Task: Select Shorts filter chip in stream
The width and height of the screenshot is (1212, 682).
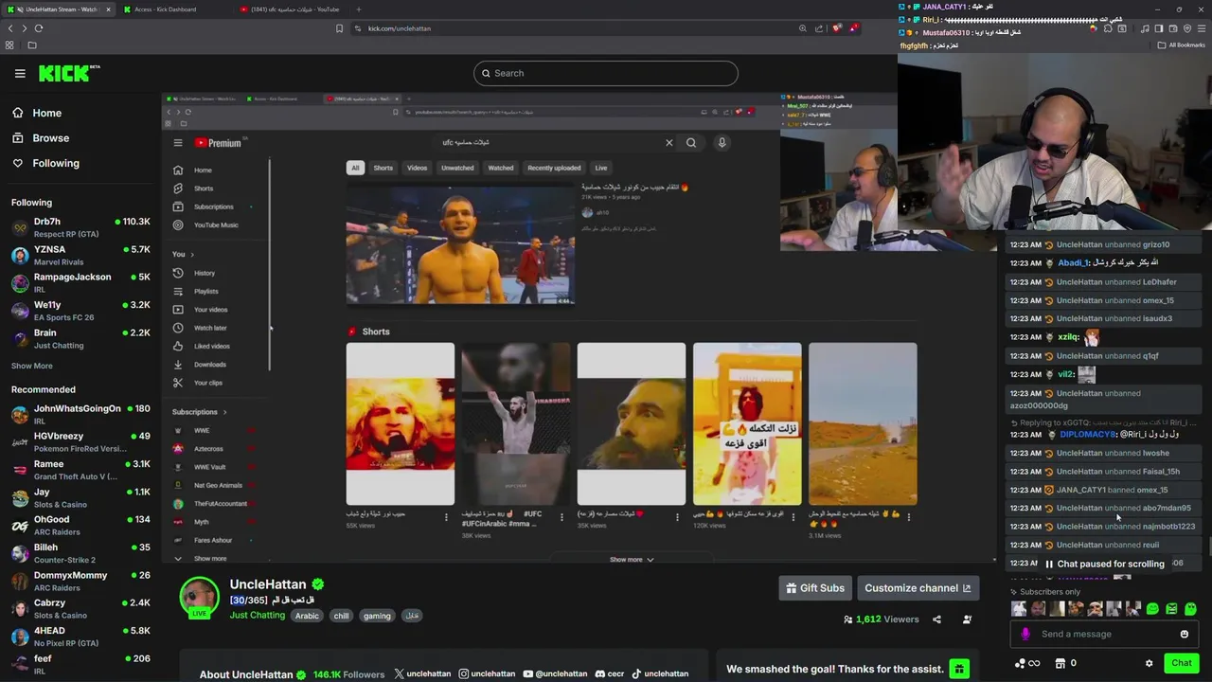Action: [383, 168]
